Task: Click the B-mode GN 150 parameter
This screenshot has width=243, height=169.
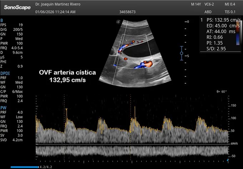Action: [x=11, y=34]
